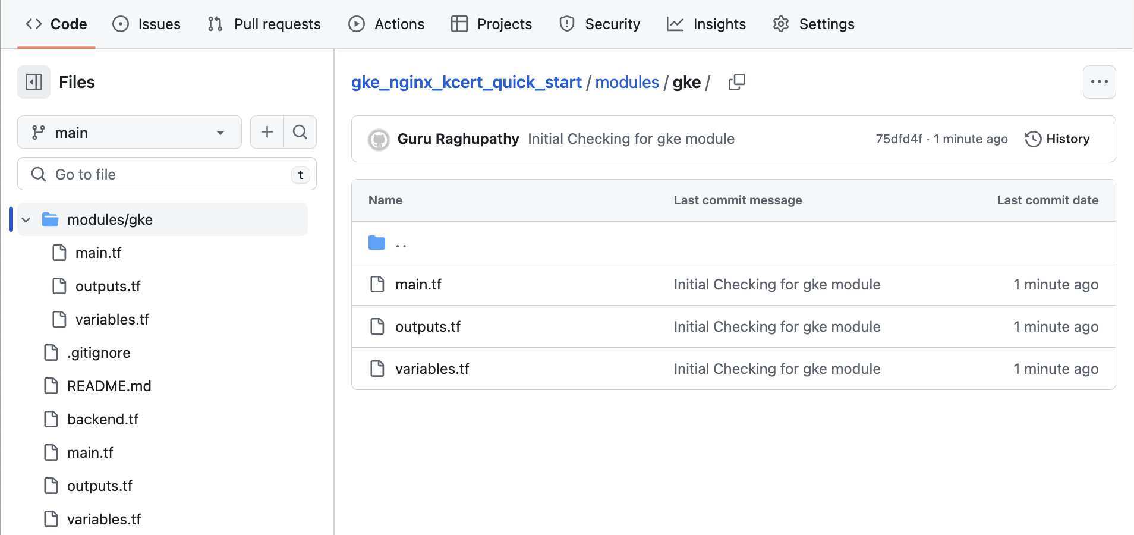The height and width of the screenshot is (535, 1134).
Task: Copy the path using the copy icon
Action: [736, 82]
